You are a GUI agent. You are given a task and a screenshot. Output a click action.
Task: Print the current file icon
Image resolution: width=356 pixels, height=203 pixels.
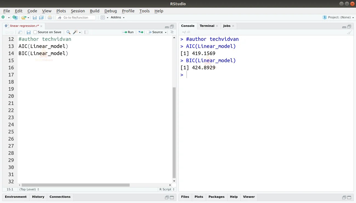(50, 18)
